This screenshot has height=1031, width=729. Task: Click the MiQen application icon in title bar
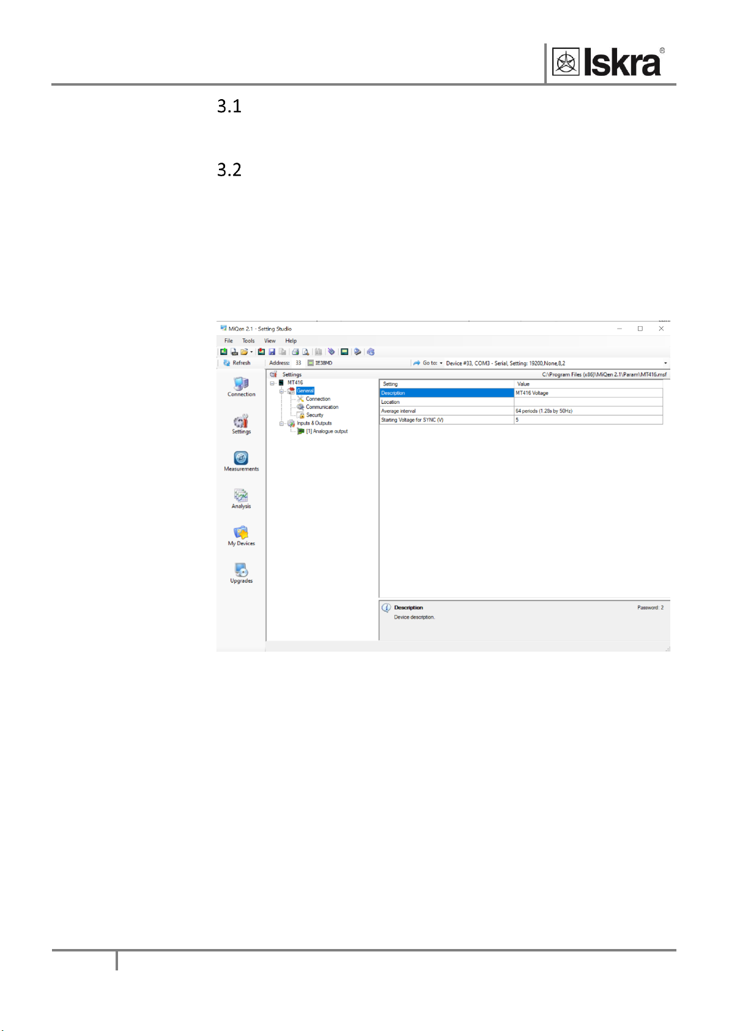223,329
